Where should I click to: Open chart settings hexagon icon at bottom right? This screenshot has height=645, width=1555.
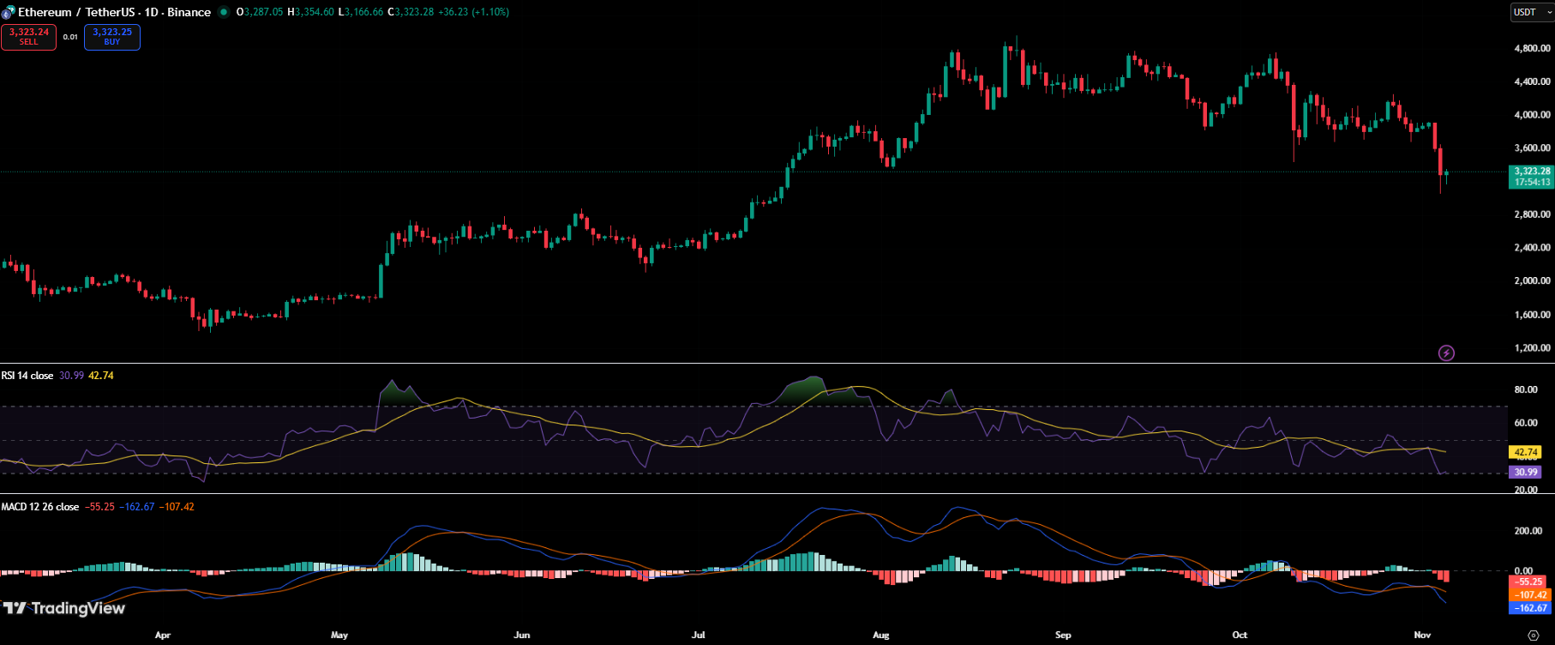coord(1534,636)
